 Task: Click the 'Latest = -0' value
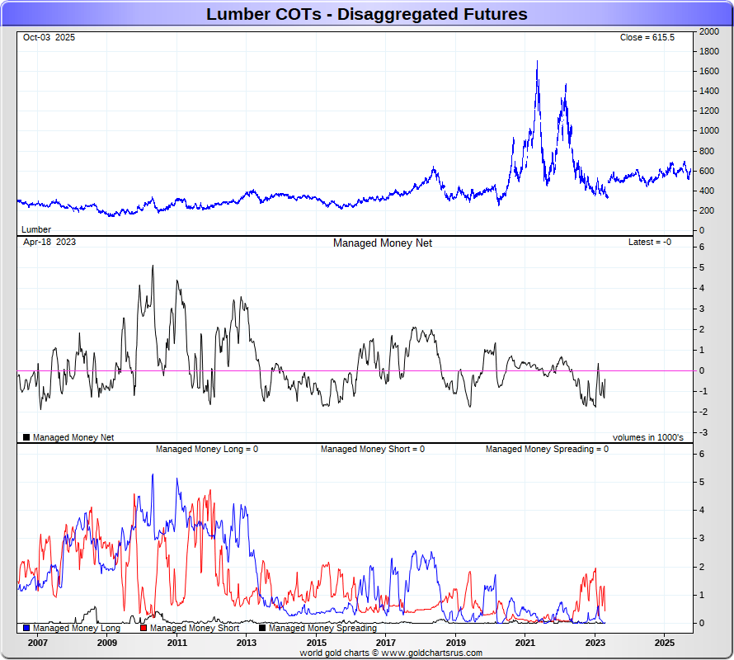650,243
